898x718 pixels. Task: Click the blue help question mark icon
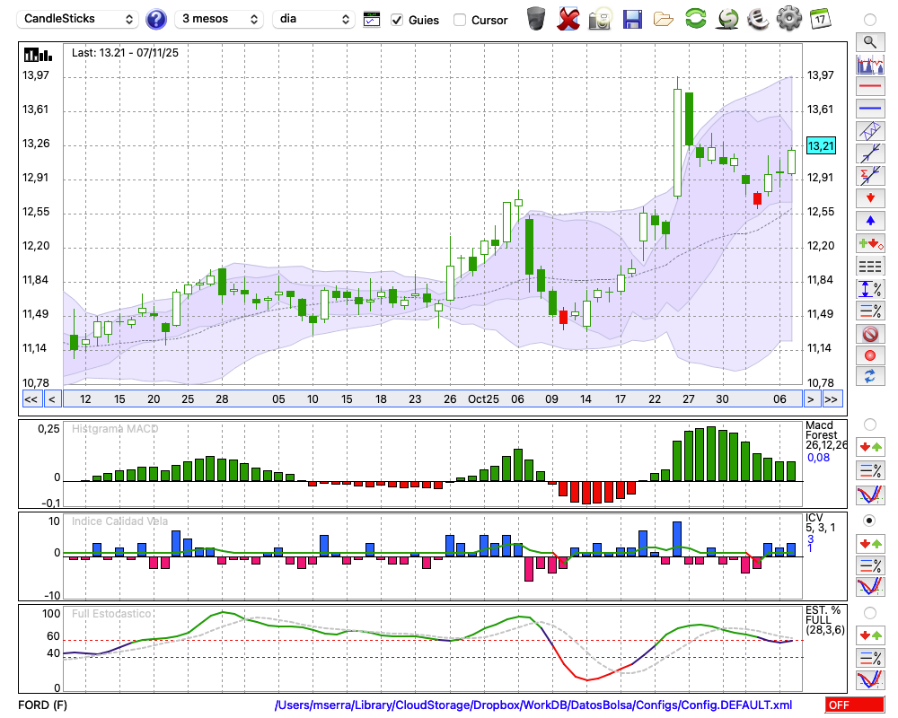(156, 19)
